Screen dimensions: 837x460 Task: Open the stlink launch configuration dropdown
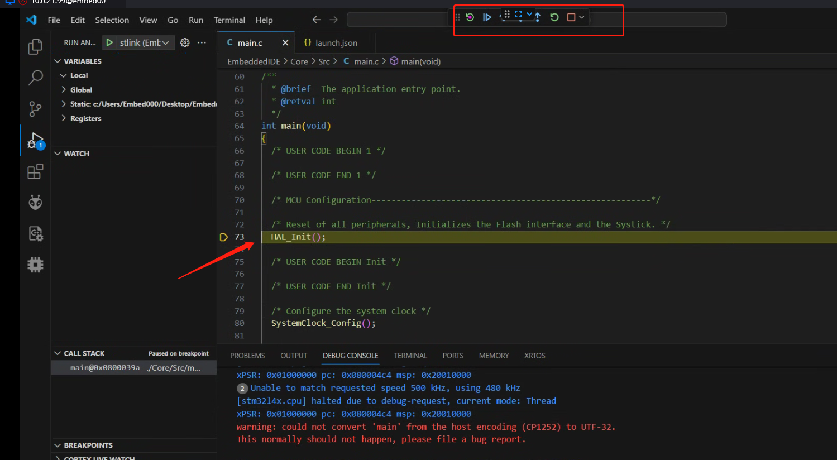tap(145, 42)
